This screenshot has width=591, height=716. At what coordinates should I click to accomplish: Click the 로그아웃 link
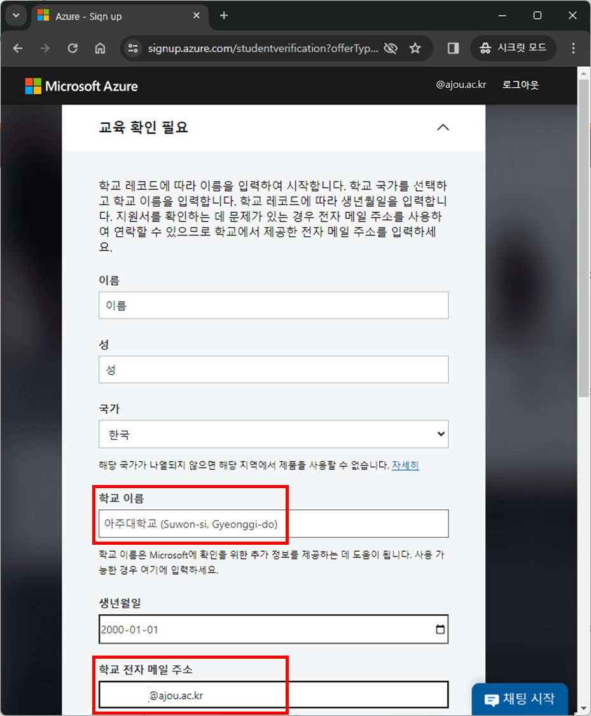click(x=520, y=85)
